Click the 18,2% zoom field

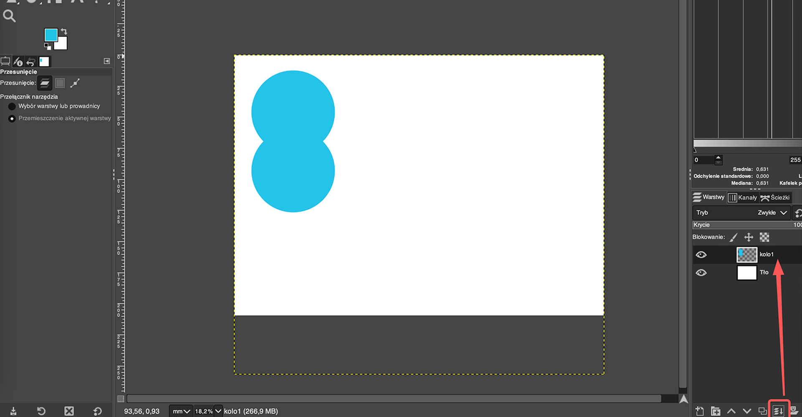[x=204, y=411]
